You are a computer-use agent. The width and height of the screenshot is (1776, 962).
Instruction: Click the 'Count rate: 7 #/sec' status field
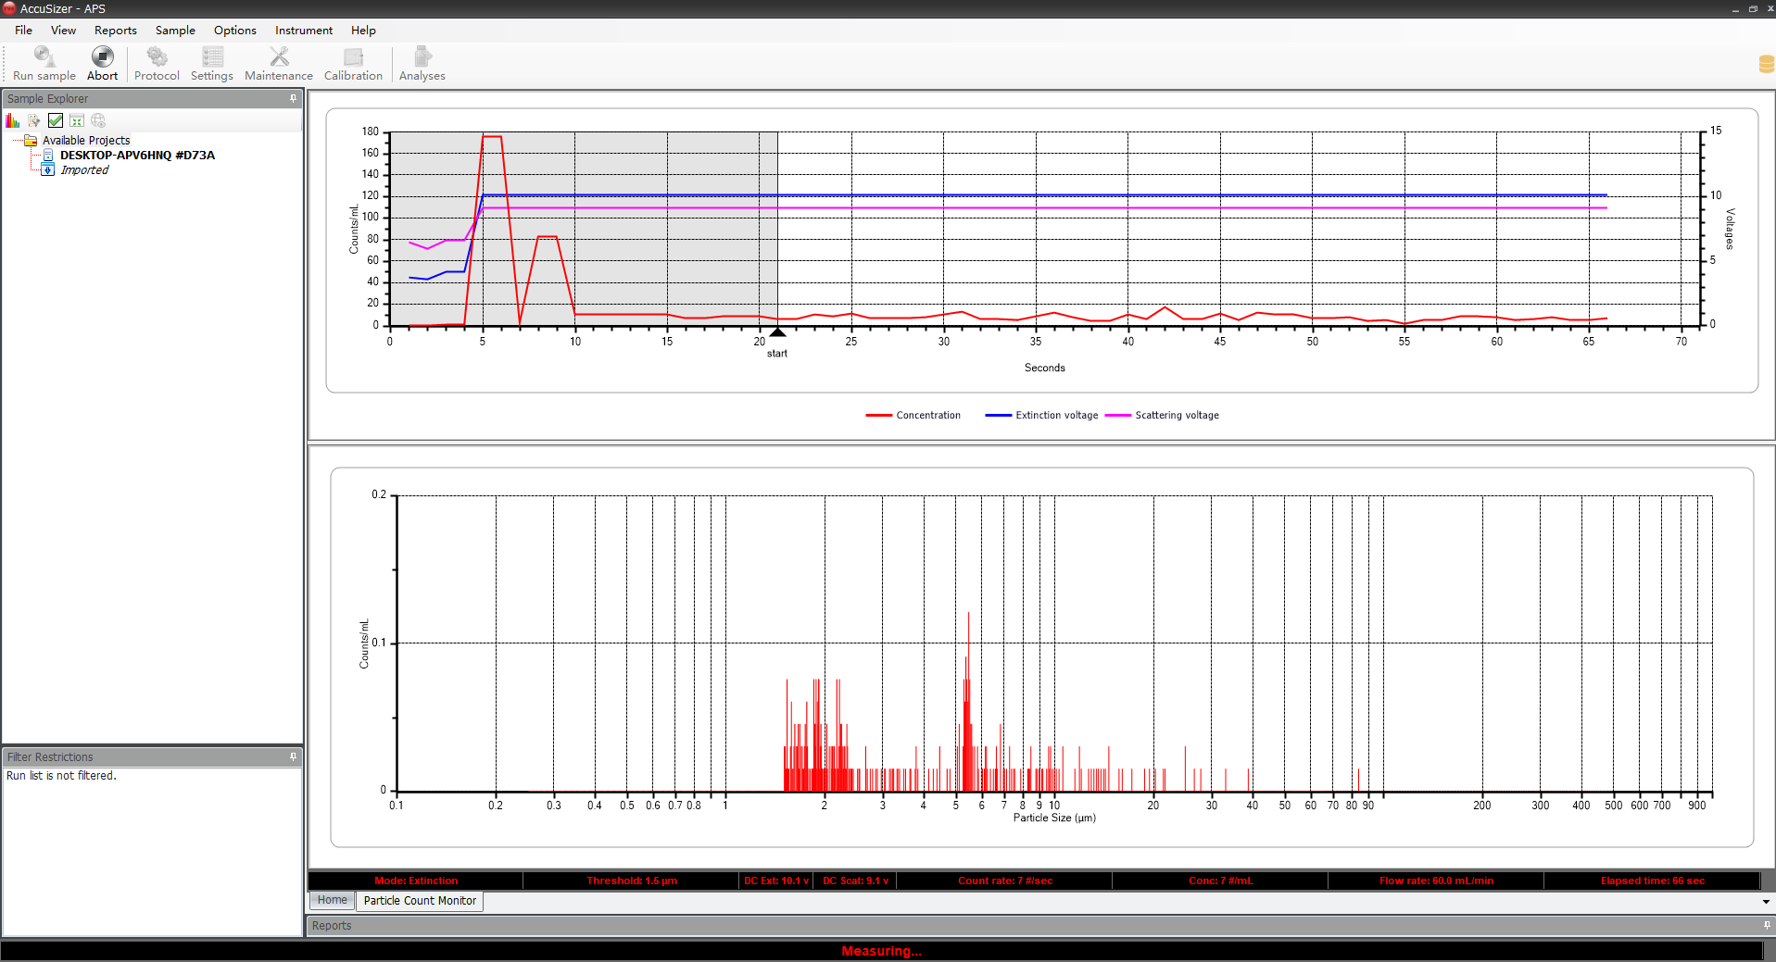pyautogui.click(x=1004, y=881)
